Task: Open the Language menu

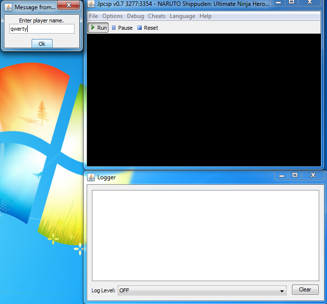Action: (x=182, y=16)
